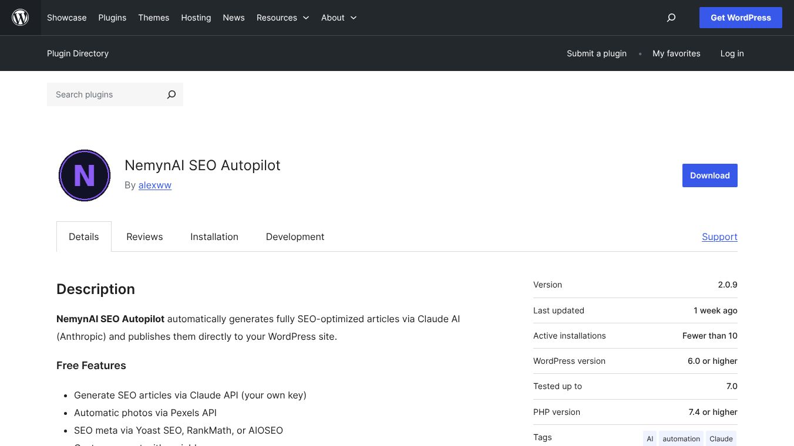
Task: Click the '6.0 or higher' WordPress version value
Action: [x=712, y=361]
